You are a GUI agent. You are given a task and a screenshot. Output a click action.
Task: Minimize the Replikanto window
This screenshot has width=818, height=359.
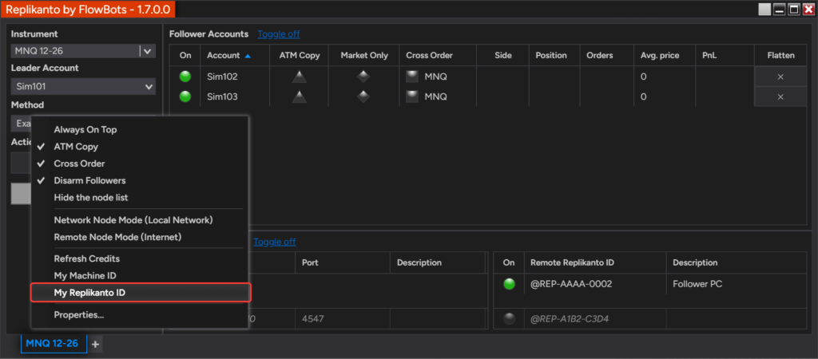(x=780, y=10)
